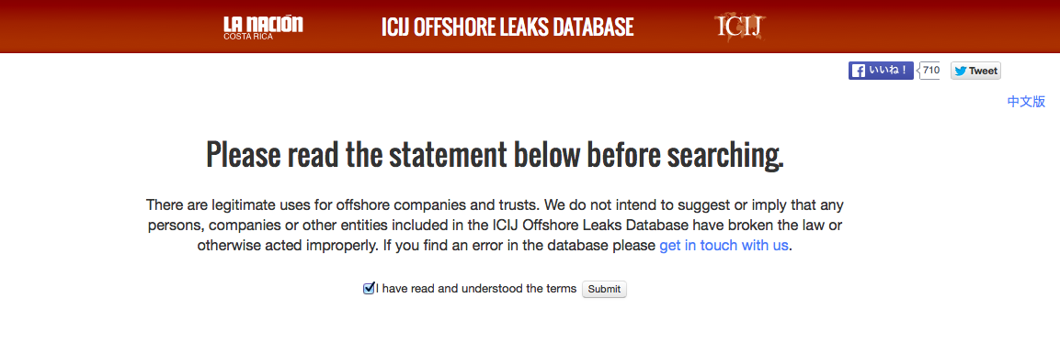The image size is (1060, 353).
Task: Click the Costa Rica text under La Nación
Action: tap(248, 37)
